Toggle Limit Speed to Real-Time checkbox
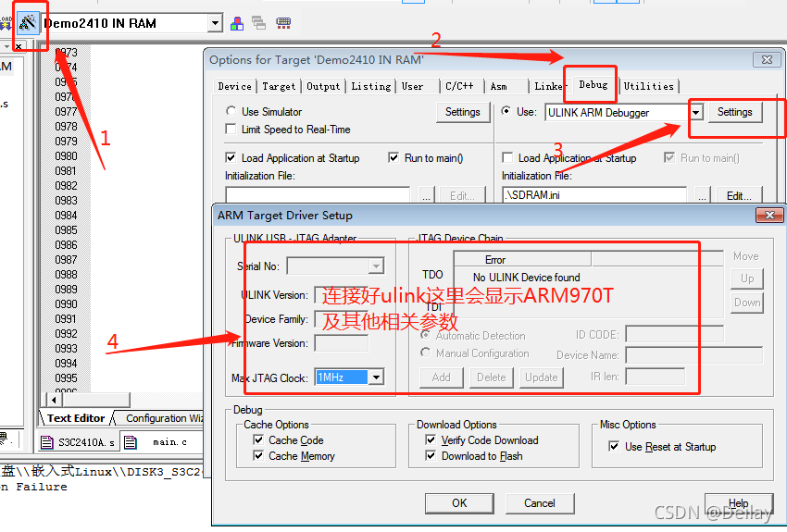Screen dimensions: 787x532 231,129
